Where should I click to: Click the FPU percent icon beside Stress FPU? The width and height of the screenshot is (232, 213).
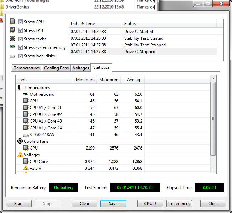click(12, 30)
